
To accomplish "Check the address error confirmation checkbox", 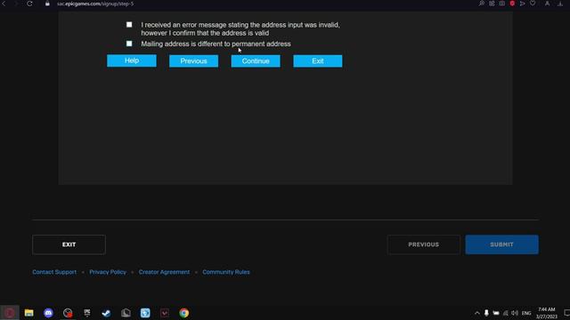I will [x=129, y=25].
